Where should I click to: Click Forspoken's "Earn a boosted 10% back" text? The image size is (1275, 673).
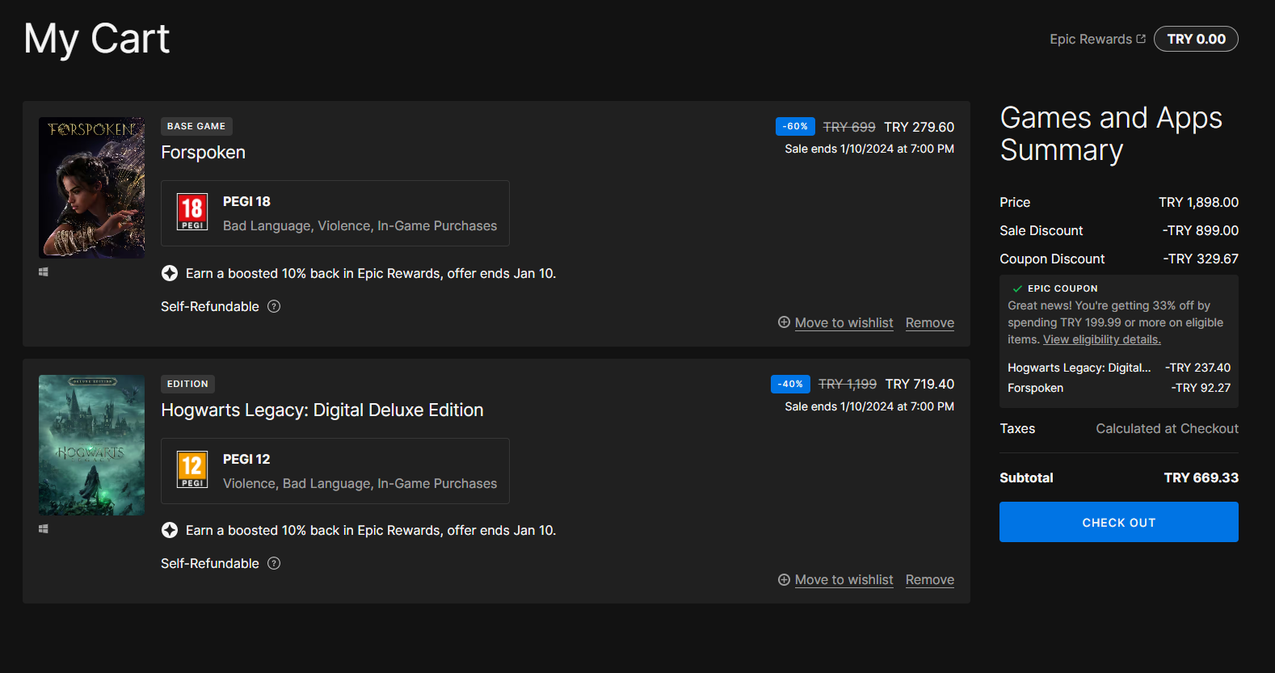click(x=371, y=273)
